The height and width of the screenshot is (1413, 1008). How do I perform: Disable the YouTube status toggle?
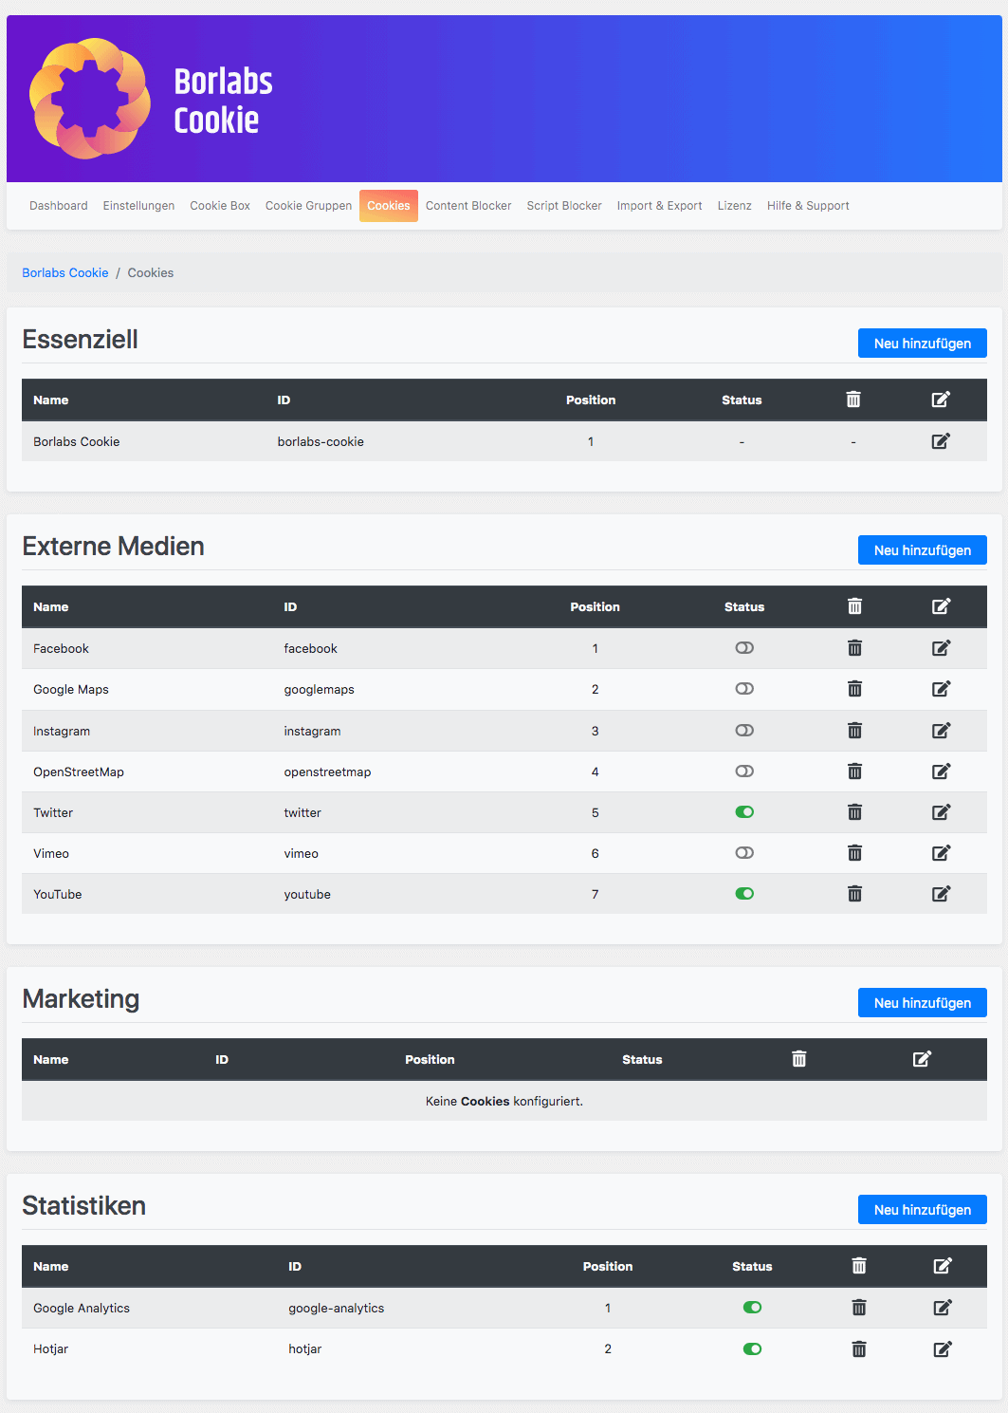(x=744, y=894)
